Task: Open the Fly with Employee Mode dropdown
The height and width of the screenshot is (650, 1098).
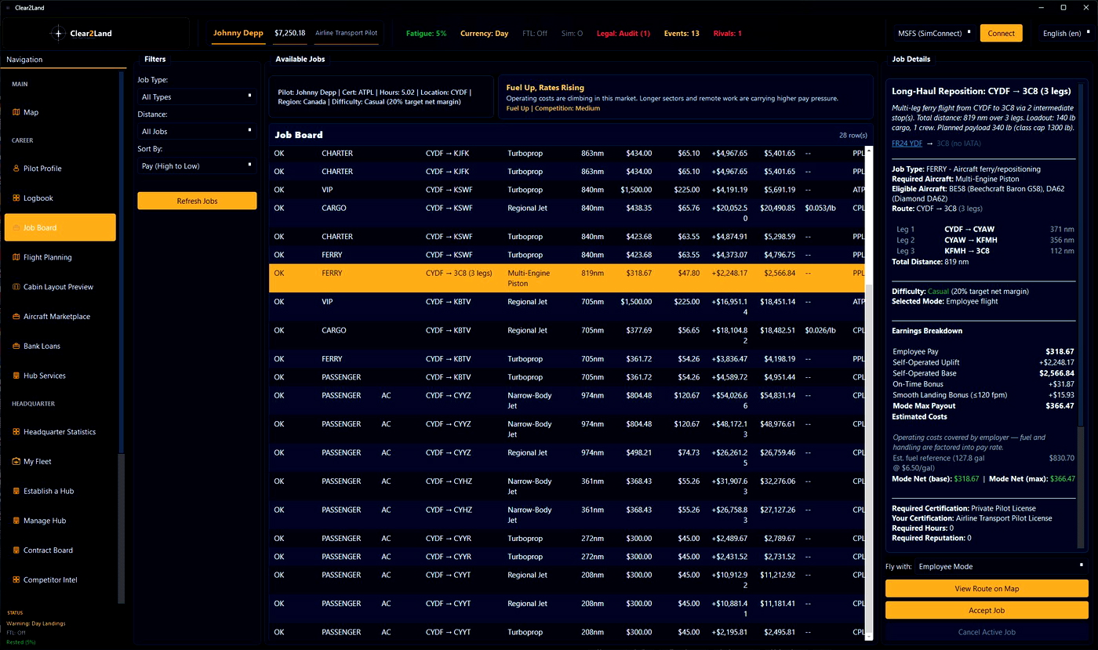Action: click(1002, 565)
